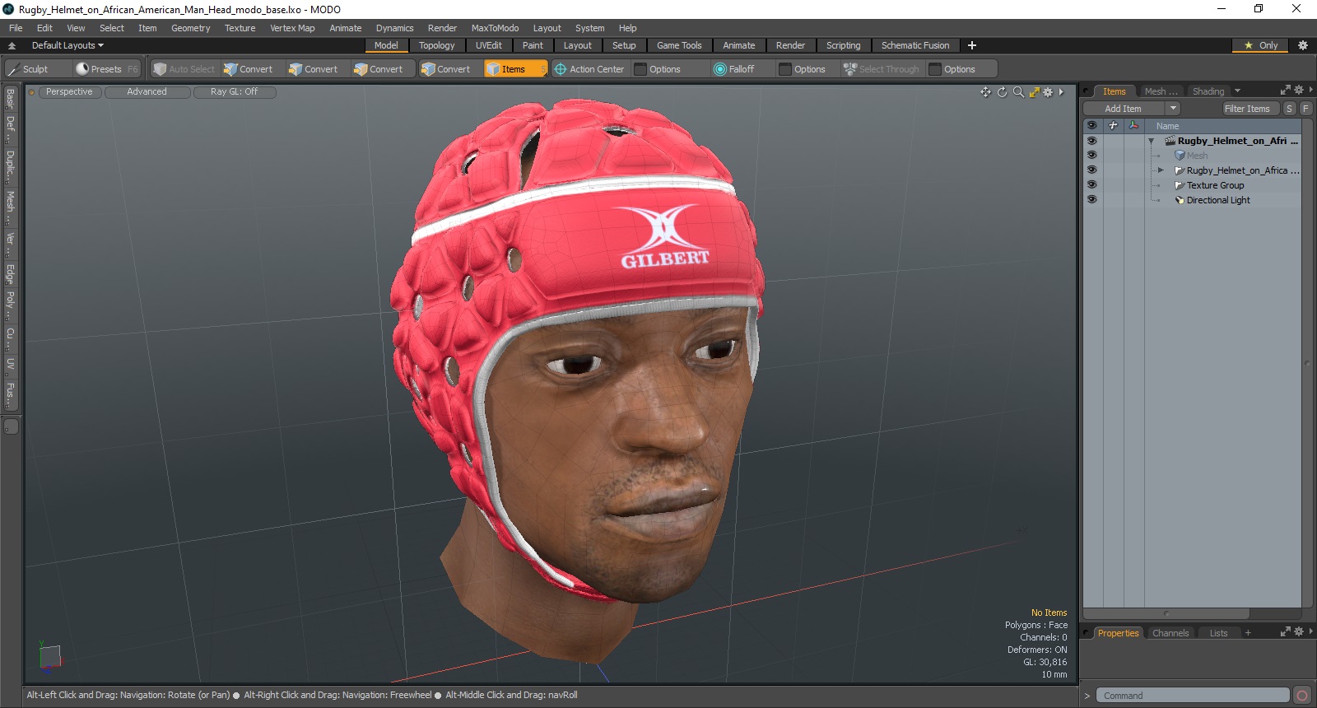This screenshot has height=708, width=1317.
Task: Click the viewport rotate icon
Action: (x=1002, y=92)
